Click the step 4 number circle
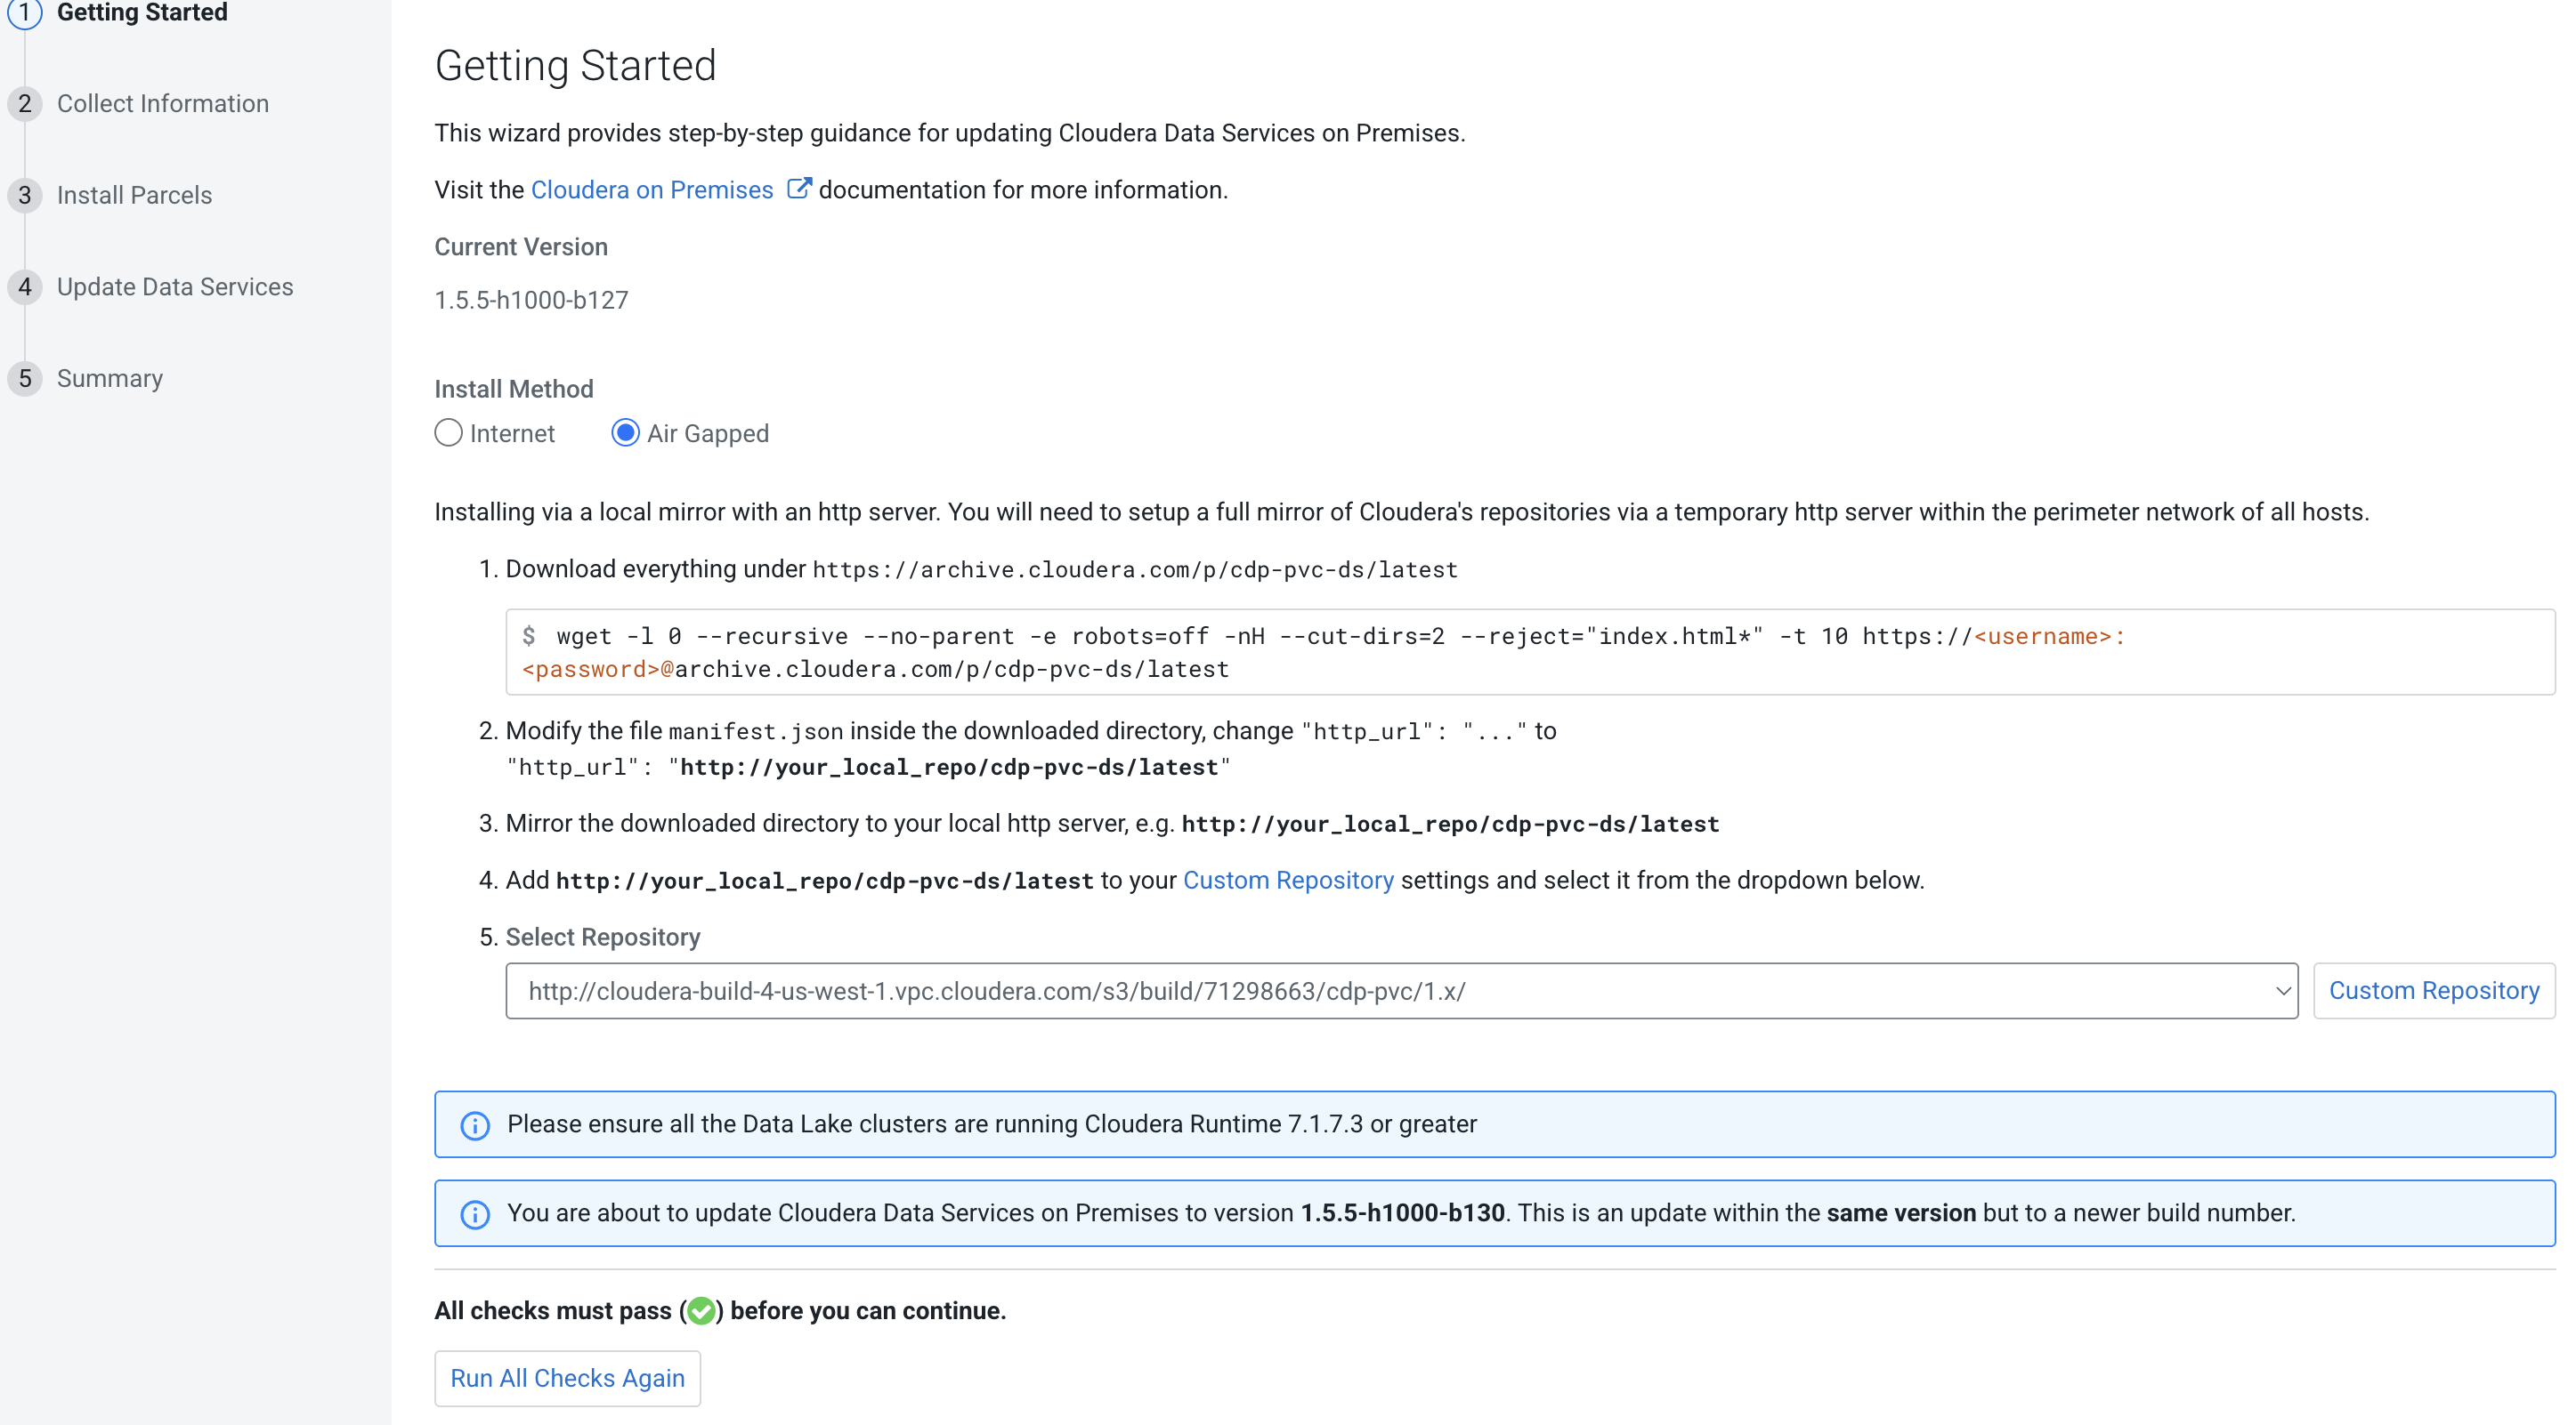The width and height of the screenshot is (2576, 1425). pyautogui.click(x=25, y=288)
